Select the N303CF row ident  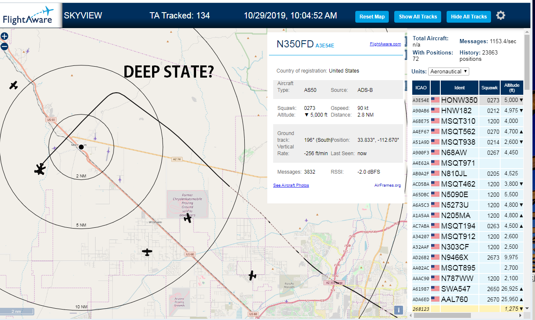click(459, 247)
